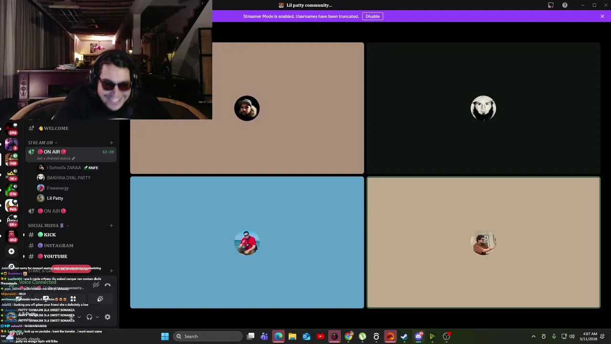Open the server icon with badge 3
The width and height of the screenshot is (611, 344).
[x=11, y=143]
